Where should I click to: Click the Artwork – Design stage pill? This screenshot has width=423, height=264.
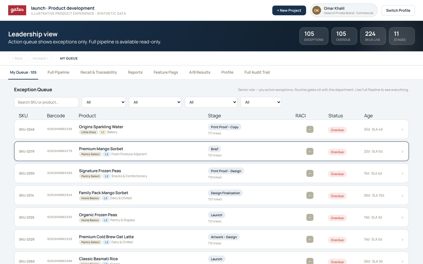(224, 237)
